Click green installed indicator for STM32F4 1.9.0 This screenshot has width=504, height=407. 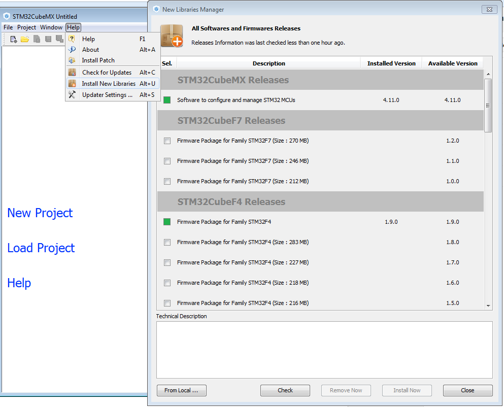167,222
